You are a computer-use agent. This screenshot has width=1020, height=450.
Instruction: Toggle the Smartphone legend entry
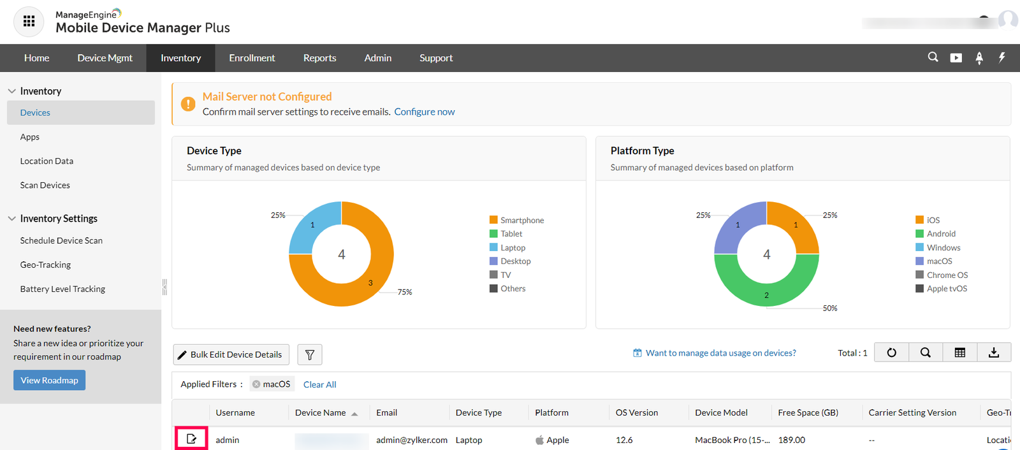point(516,220)
